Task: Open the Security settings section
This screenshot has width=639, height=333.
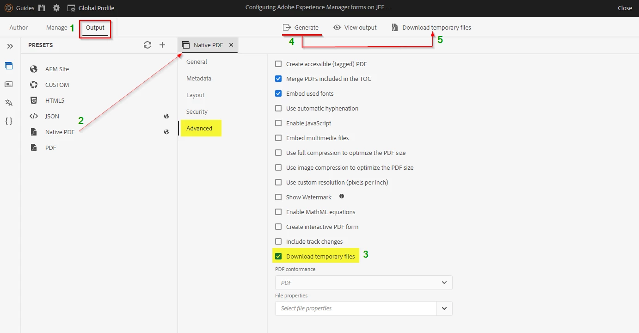Action: 197,111
